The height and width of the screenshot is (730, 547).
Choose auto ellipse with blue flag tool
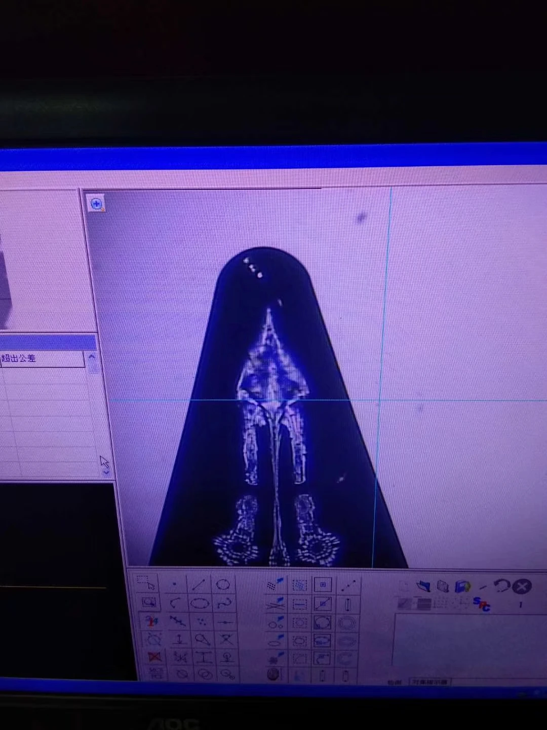(x=276, y=640)
